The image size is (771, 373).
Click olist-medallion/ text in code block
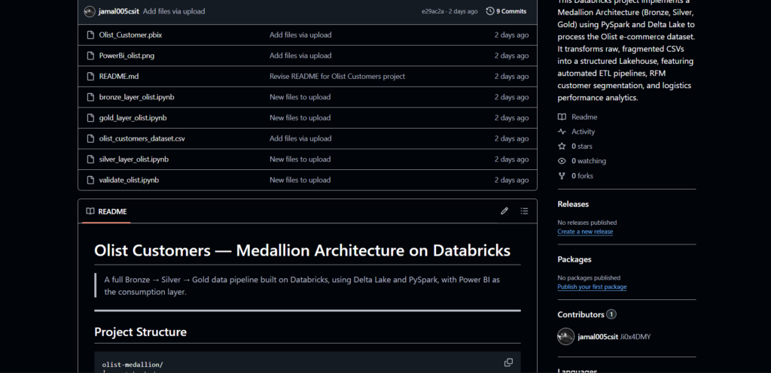[133, 365]
